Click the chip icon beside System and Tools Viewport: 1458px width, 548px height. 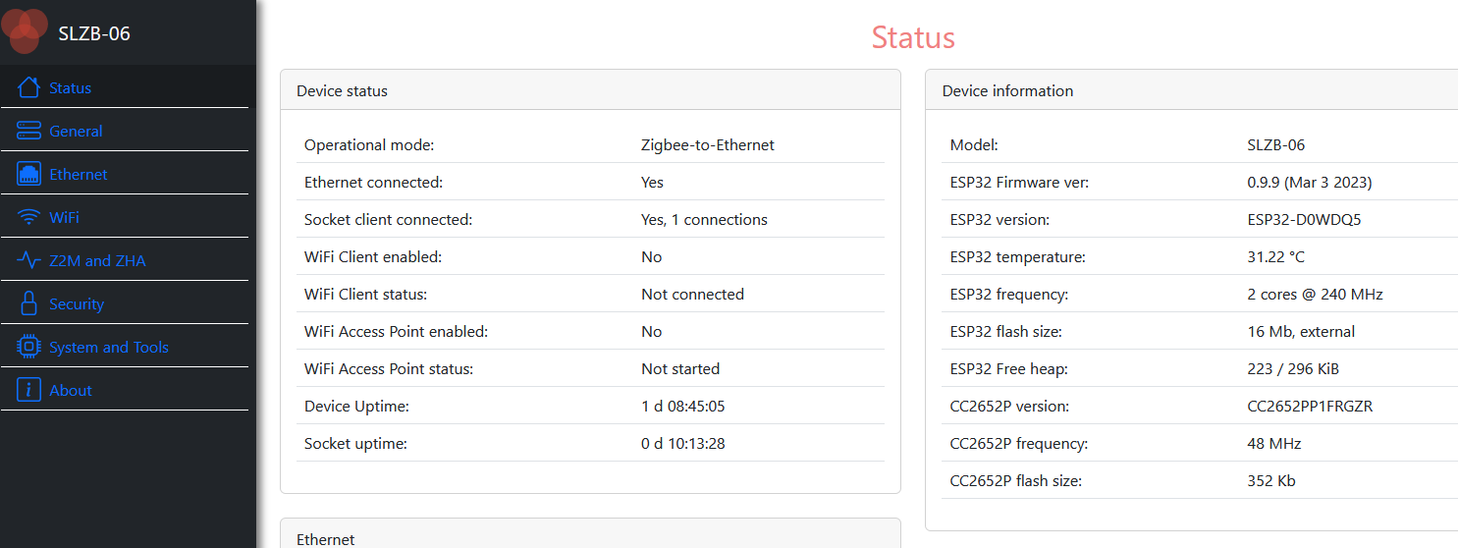tap(29, 347)
